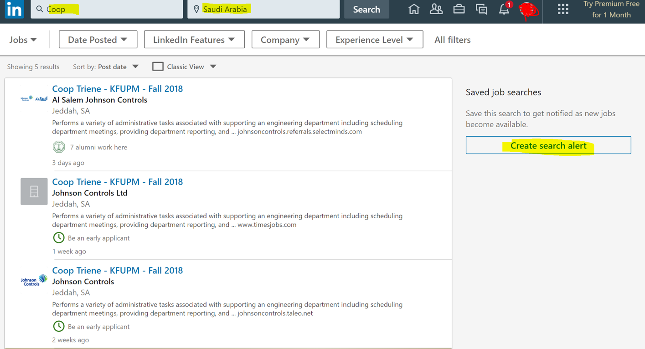Open the Work apps grid icon
Viewport: 645px width, 349px height.
[x=563, y=9]
